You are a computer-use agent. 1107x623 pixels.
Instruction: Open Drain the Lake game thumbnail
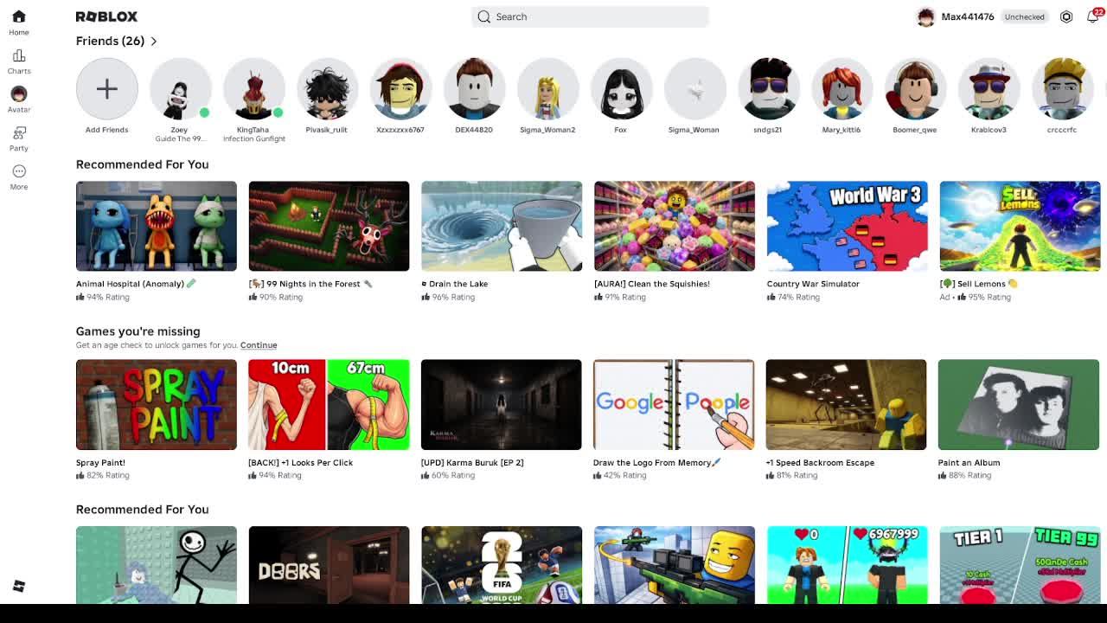(502, 226)
